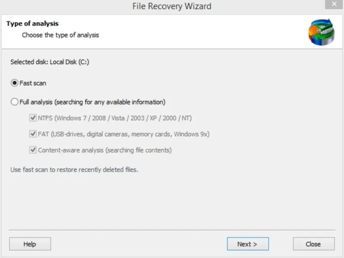The width and height of the screenshot is (344, 258).
Task: Uncheck the Content-aware analysis checkbox
Action: click(33, 150)
